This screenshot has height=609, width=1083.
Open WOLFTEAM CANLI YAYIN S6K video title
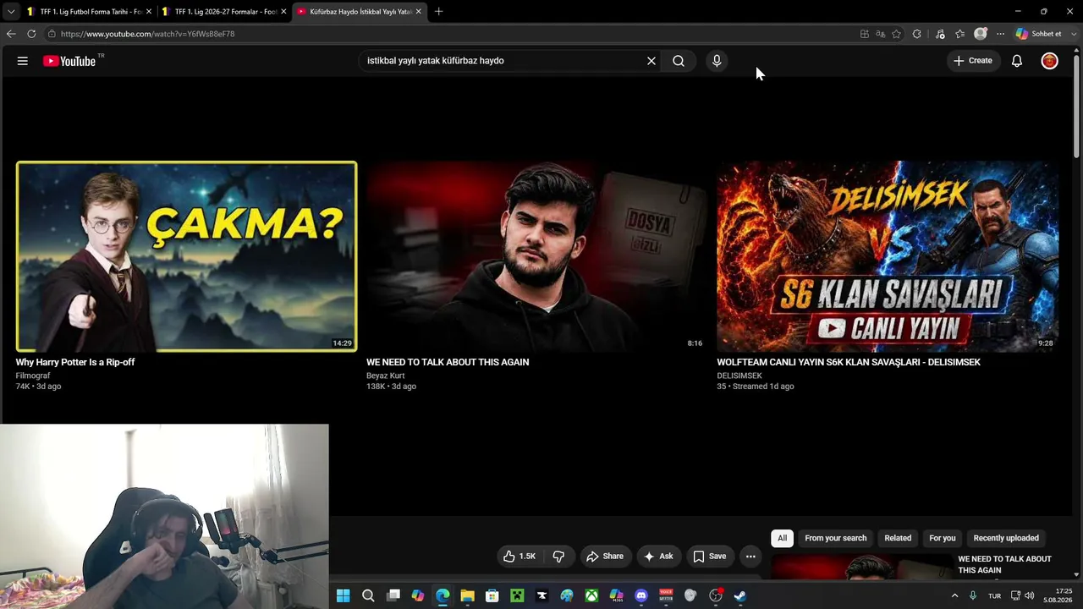[849, 362]
